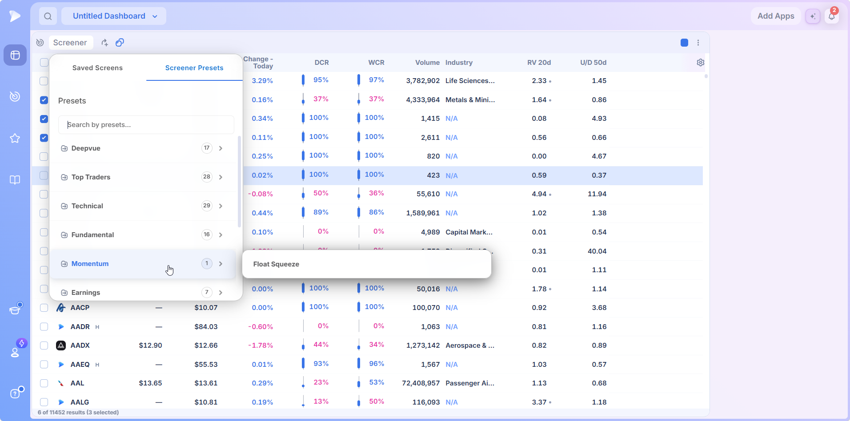Open the Untitled Dashboard dropdown

[x=114, y=16]
